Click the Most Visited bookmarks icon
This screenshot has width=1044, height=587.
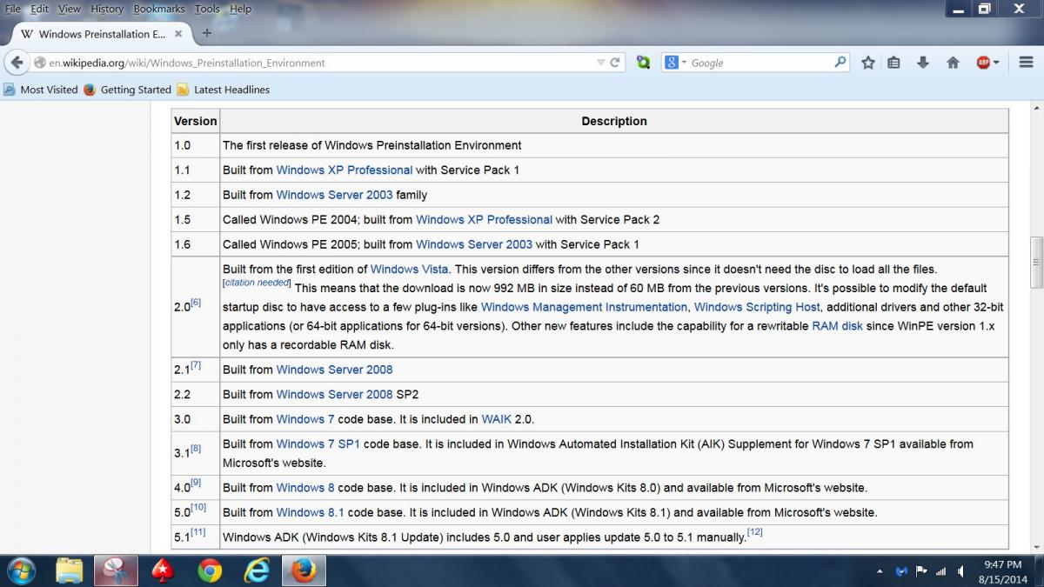[10, 90]
